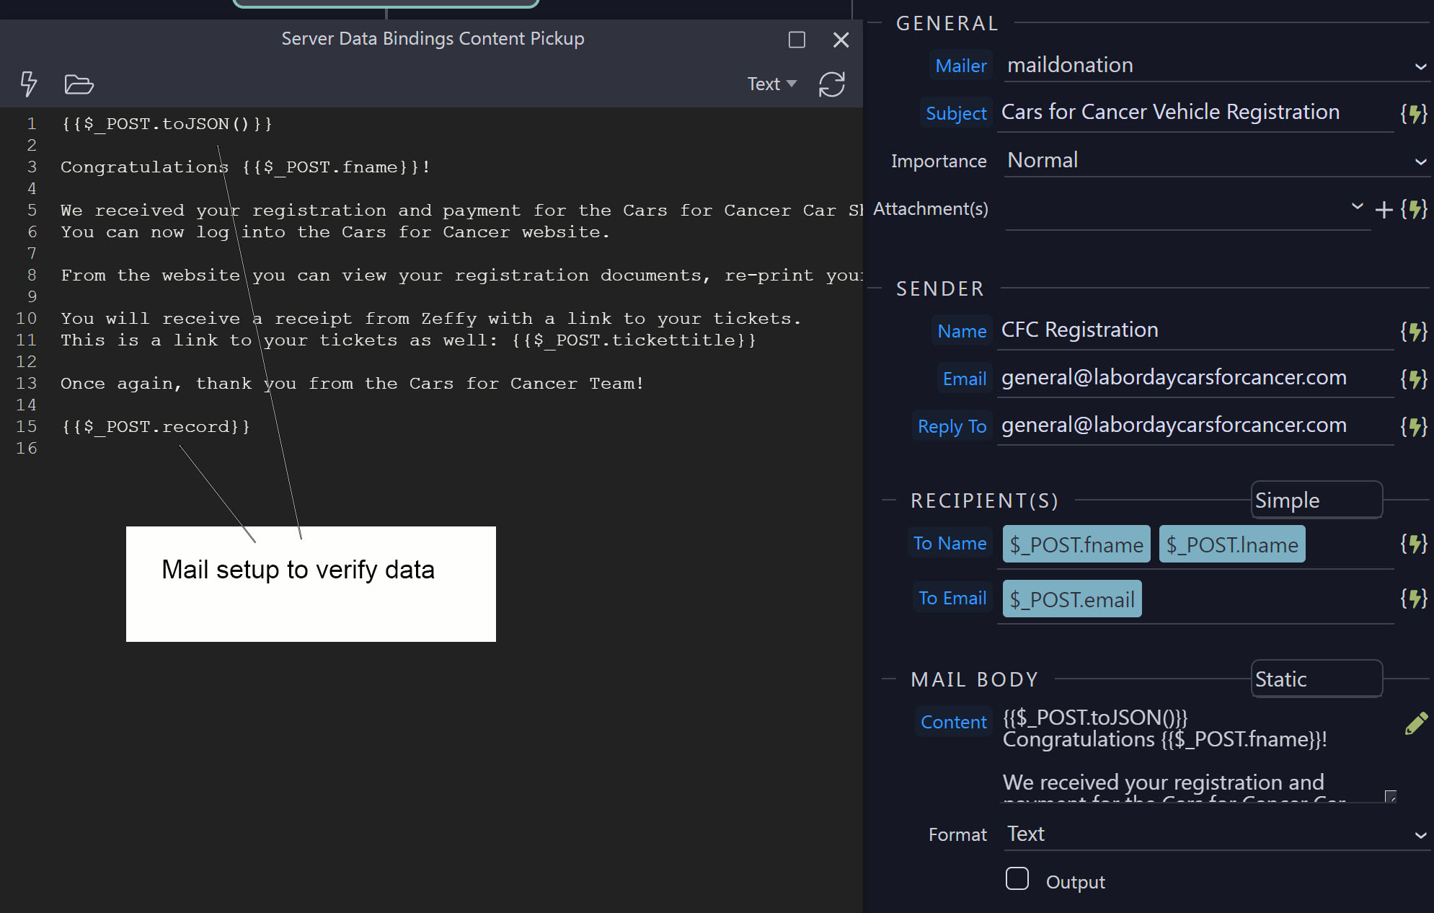Screen dimensions: 1434x913
Task: Open data bindings lightning icon in editor toolbar
Action: tap(29, 84)
